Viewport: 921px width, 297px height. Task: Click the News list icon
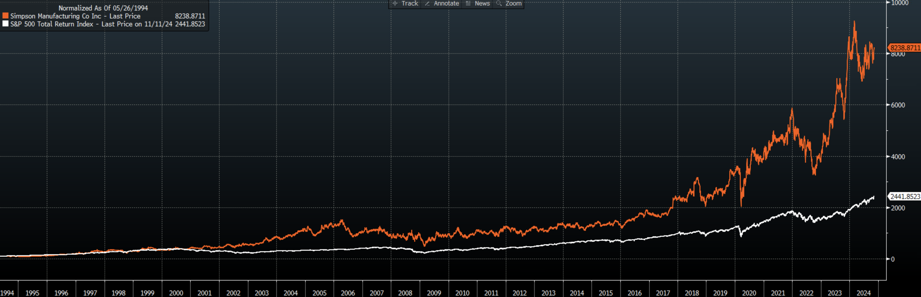[468, 3]
